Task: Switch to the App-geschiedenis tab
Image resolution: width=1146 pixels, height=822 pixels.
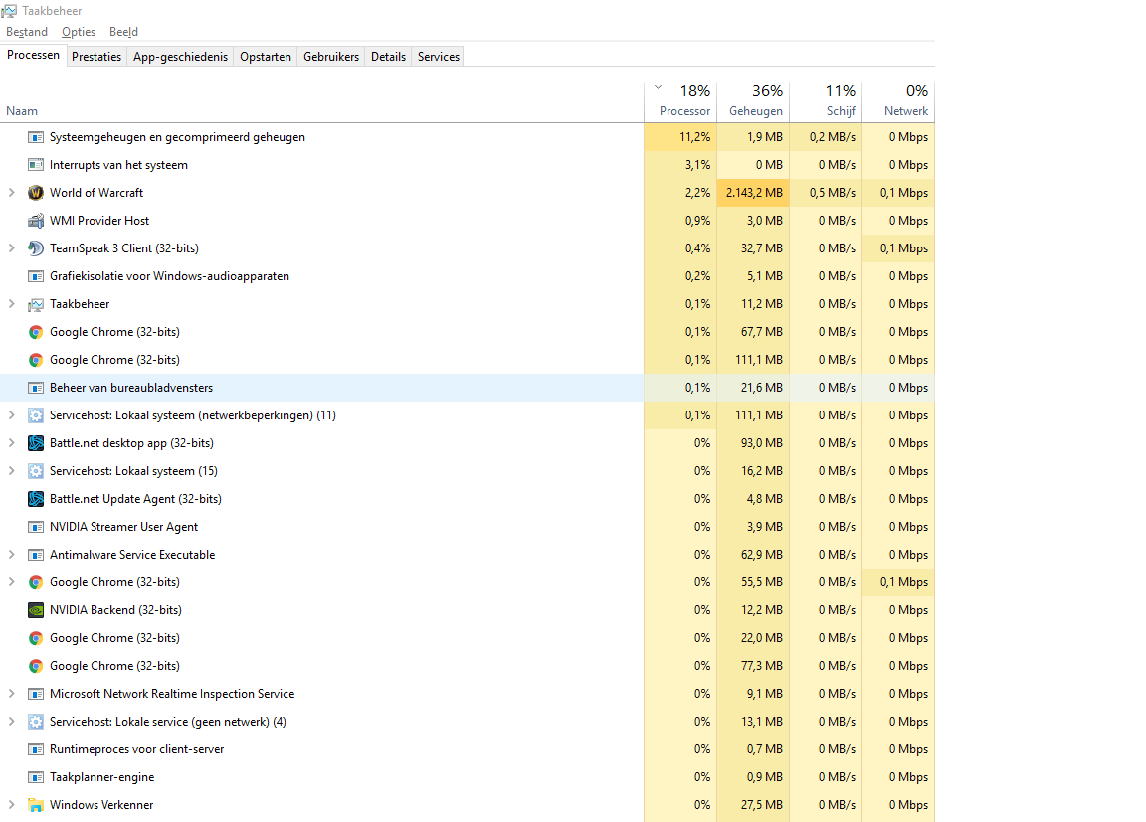Action: point(180,57)
